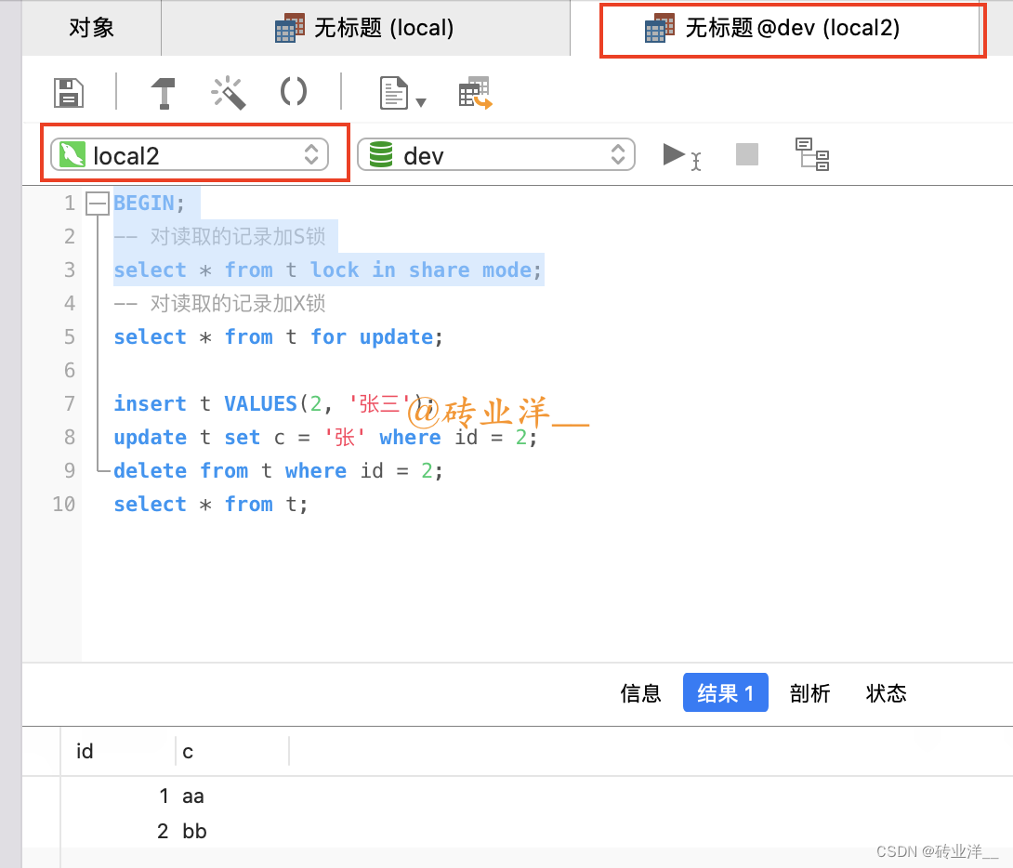Click line 10 select * from t;

click(x=211, y=505)
